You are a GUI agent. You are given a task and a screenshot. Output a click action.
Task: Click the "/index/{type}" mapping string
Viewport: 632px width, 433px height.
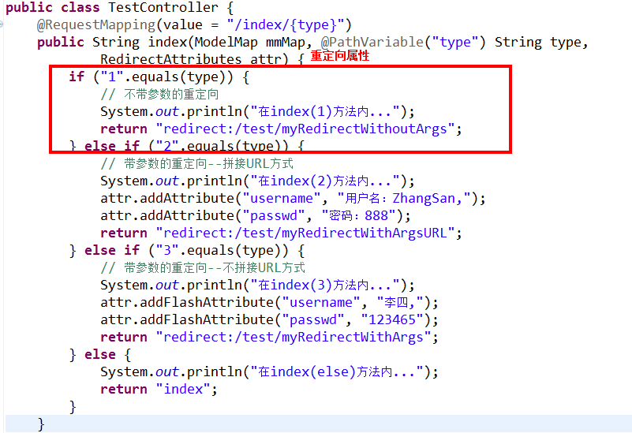(286, 25)
